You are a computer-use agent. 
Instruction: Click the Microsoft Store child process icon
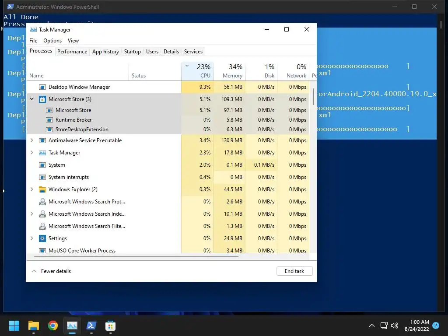coord(49,110)
